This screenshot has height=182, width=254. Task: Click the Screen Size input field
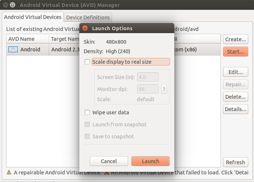148,77
